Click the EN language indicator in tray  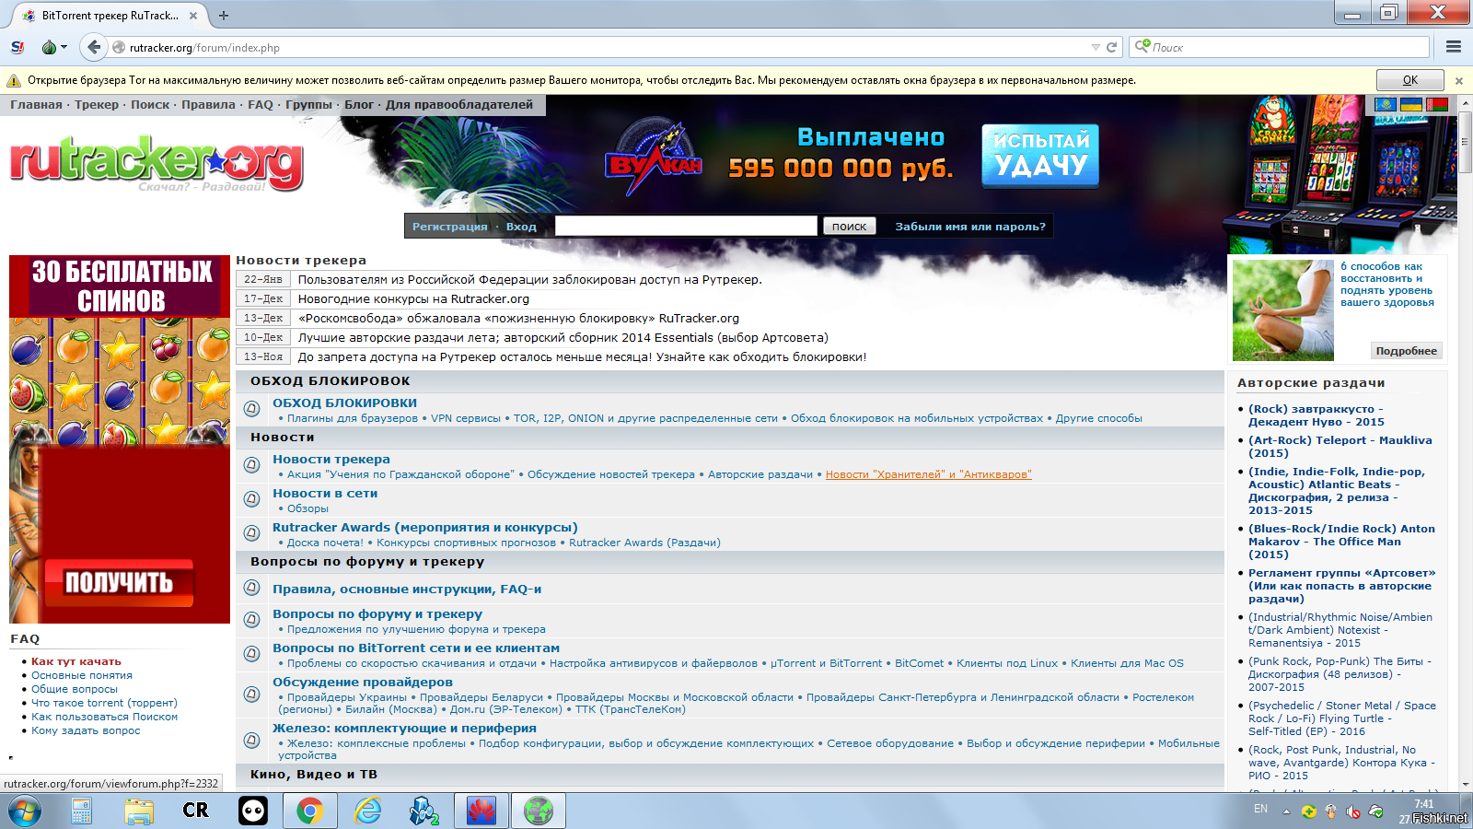coord(1260,809)
